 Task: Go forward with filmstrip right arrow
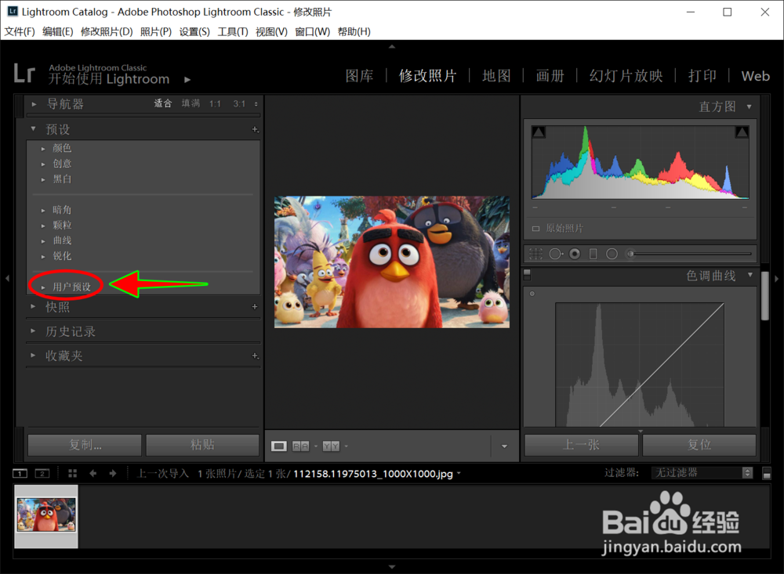(x=113, y=473)
